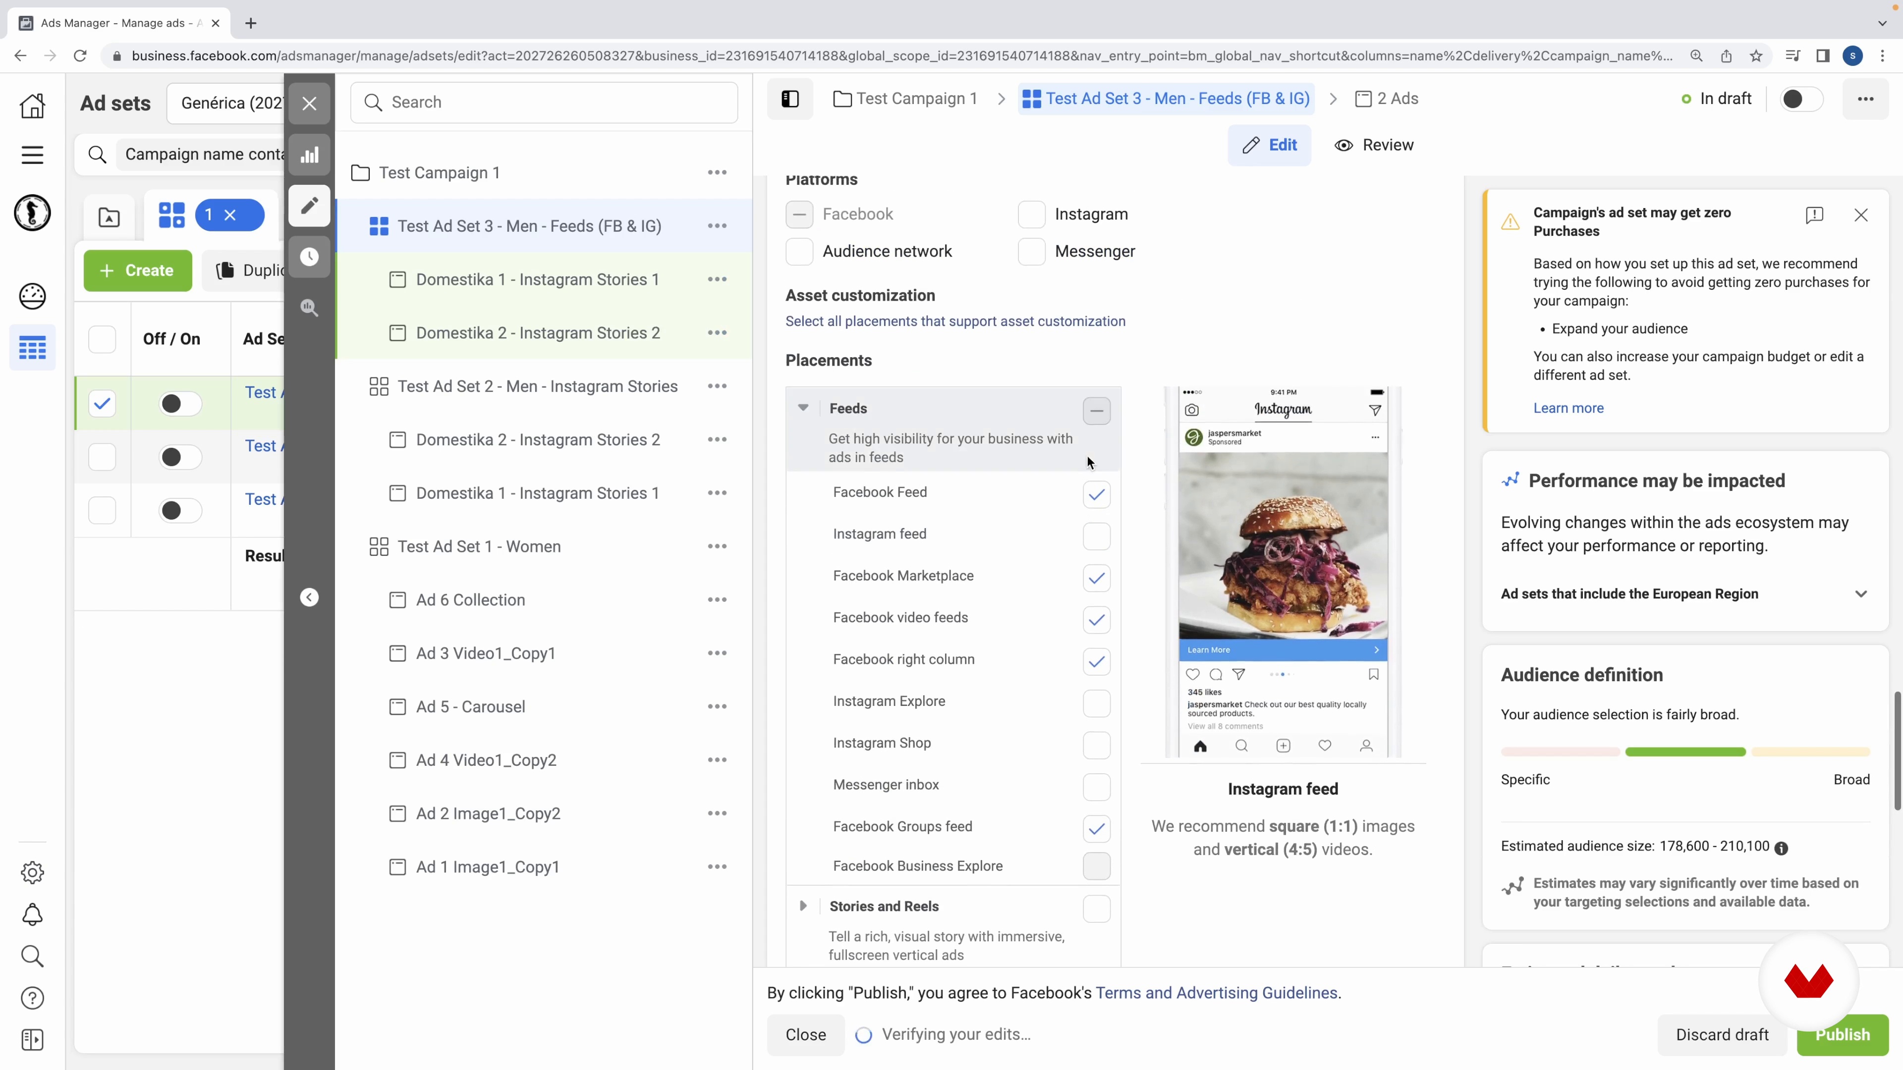Collapse the Feeds placement section

pos(803,408)
